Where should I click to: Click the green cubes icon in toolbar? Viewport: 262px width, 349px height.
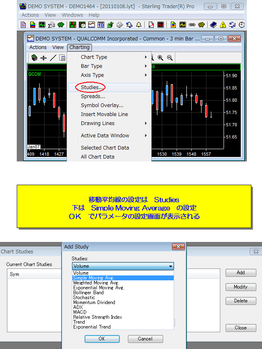pos(110,25)
